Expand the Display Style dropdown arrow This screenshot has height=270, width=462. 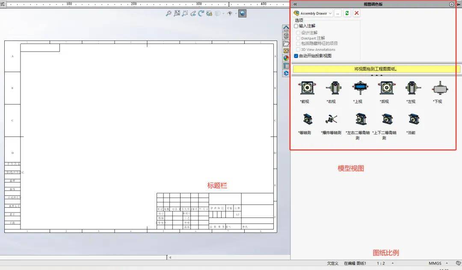[x=223, y=14]
